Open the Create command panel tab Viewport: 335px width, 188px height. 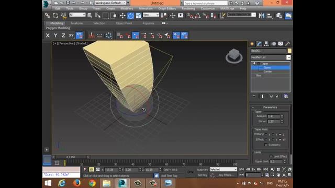tap(252, 44)
